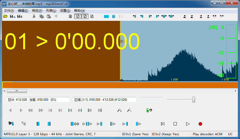240x139 pixels.
Task: Click blue bar icon with left arrow after it
Action: tap(150, 16)
